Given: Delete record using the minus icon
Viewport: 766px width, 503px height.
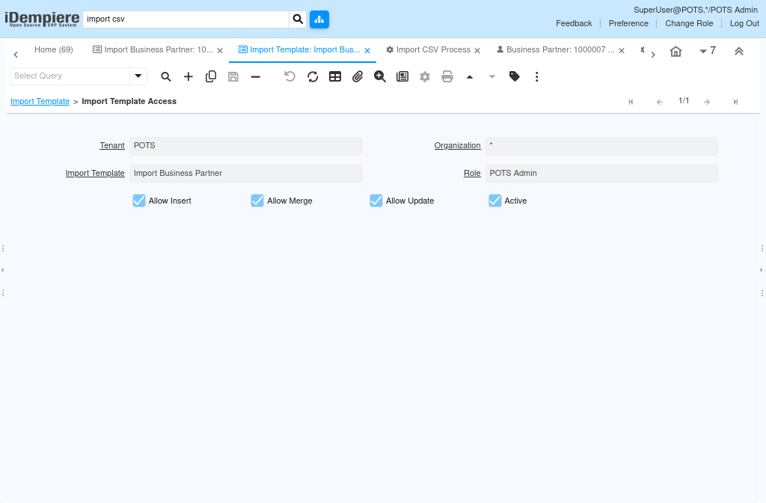Looking at the screenshot, I should point(256,77).
